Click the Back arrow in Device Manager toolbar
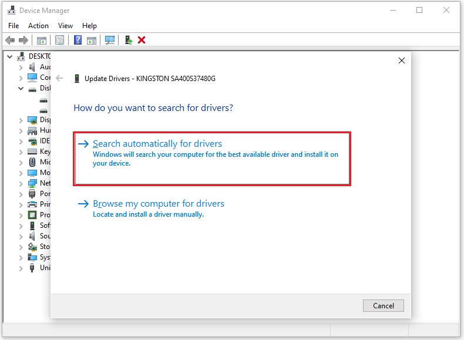The width and height of the screenshot is (464, 340). (x=10, y=40)
